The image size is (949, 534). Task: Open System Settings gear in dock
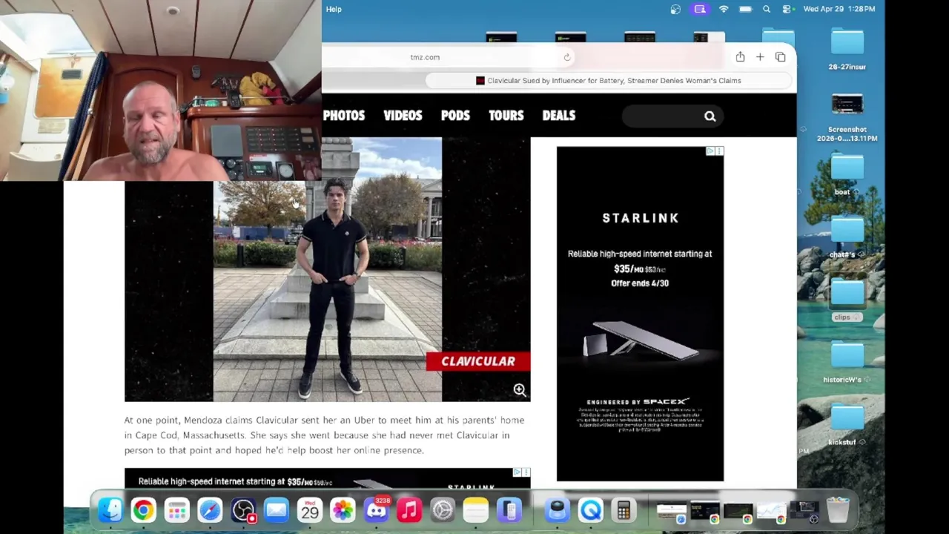(x=443, y=510)
